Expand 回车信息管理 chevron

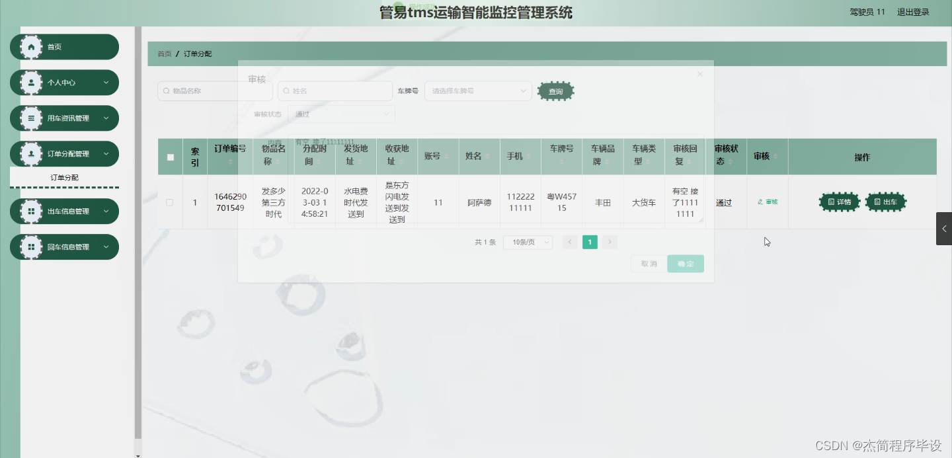coord(106,247)
